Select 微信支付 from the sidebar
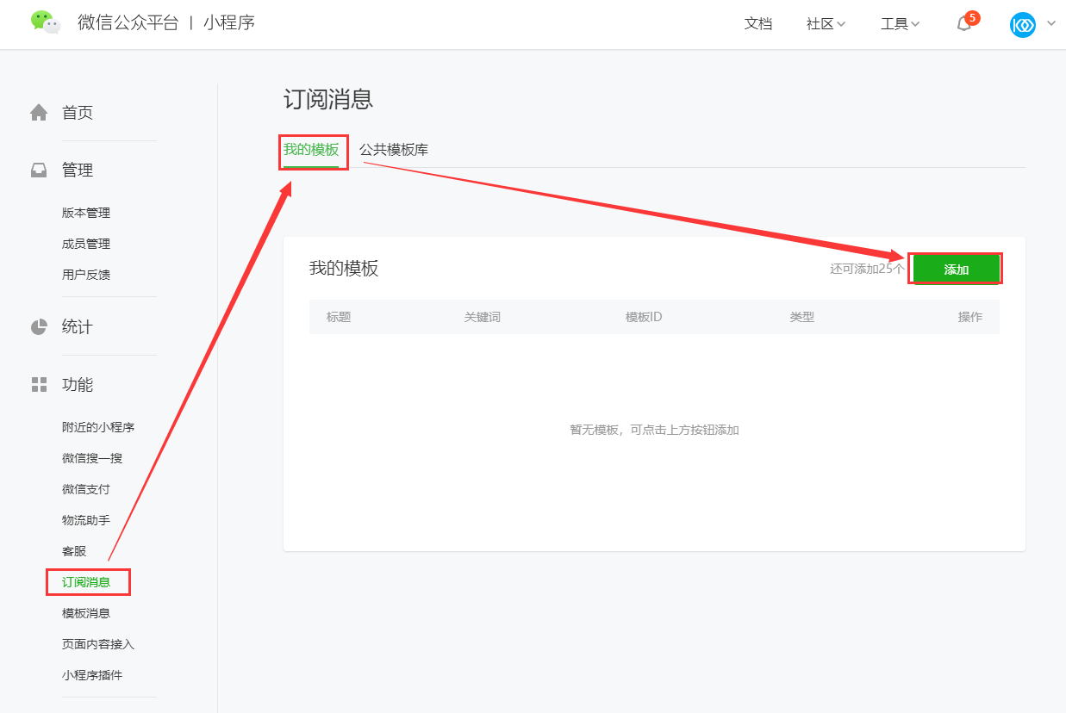The height and width of the screenshot is (713, 1066). (x=86, y=489)
